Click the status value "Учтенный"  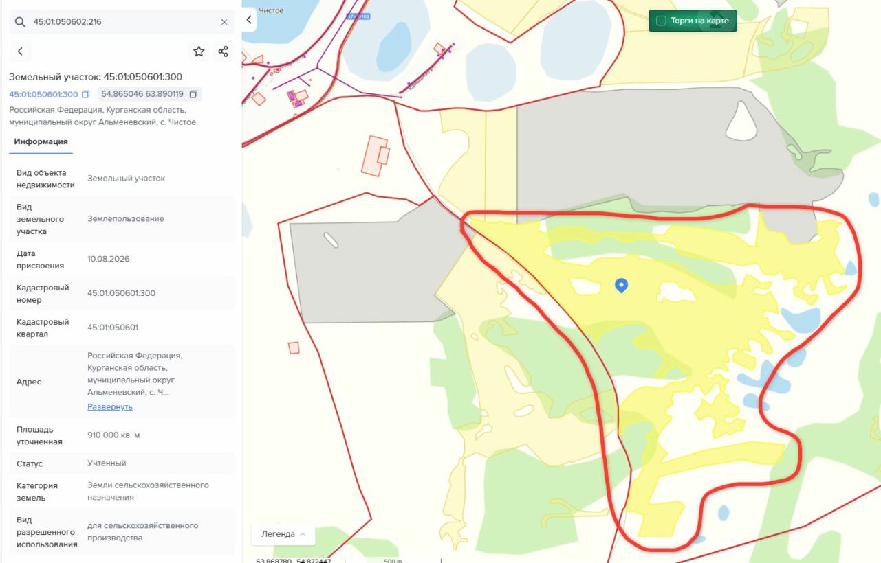(107, 463)
